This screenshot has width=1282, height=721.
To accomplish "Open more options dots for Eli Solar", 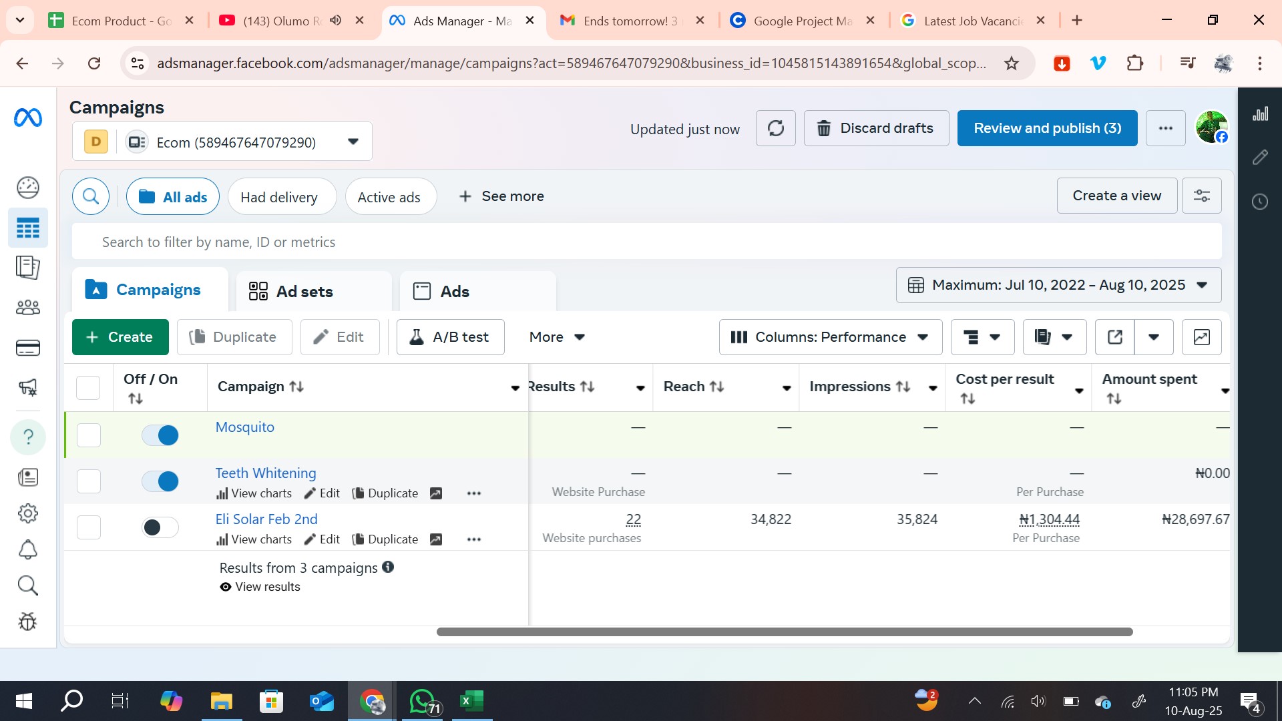I will tap(474, 539).
